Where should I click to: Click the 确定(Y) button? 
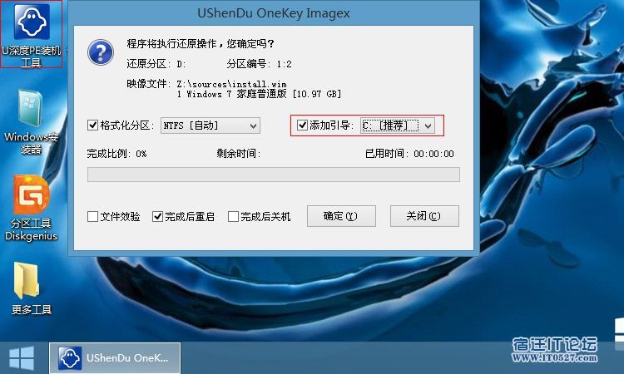pos(341,216)
